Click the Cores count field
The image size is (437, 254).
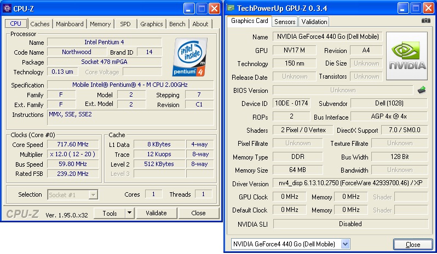coord(153,194)
